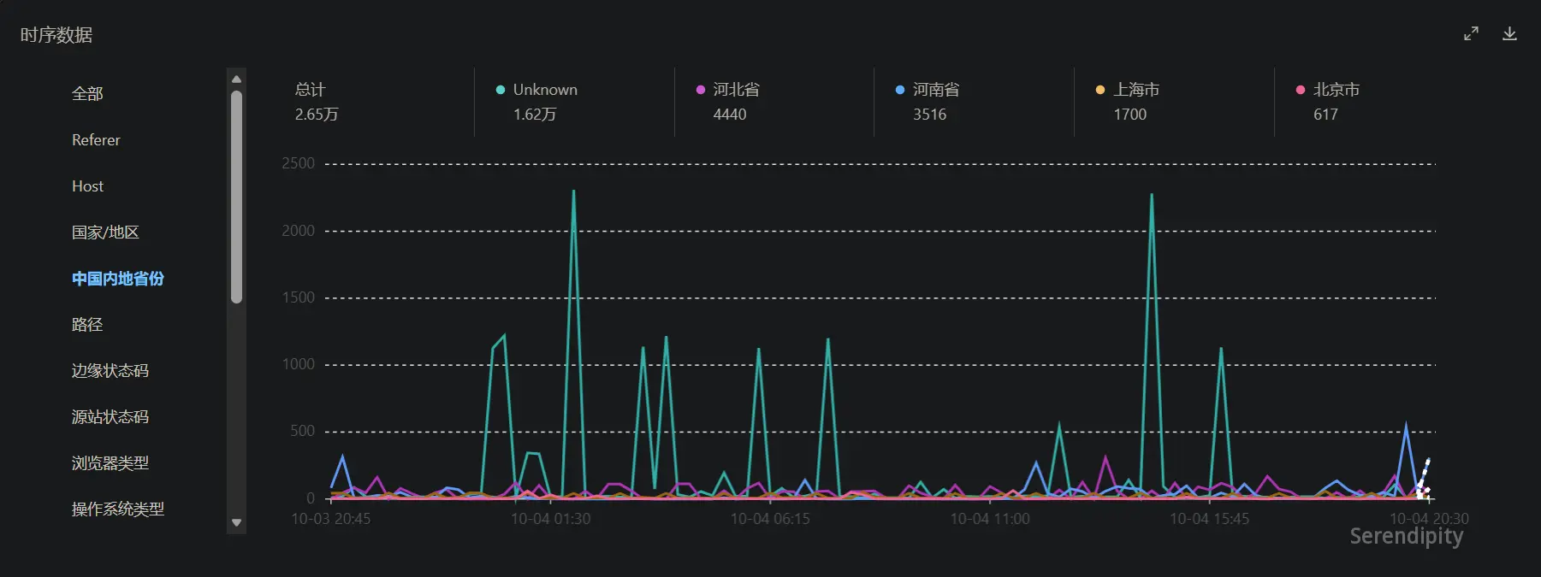Click the sidebar scroll up arrow
The image size is (1541, 577).
[x=236, y=79]
